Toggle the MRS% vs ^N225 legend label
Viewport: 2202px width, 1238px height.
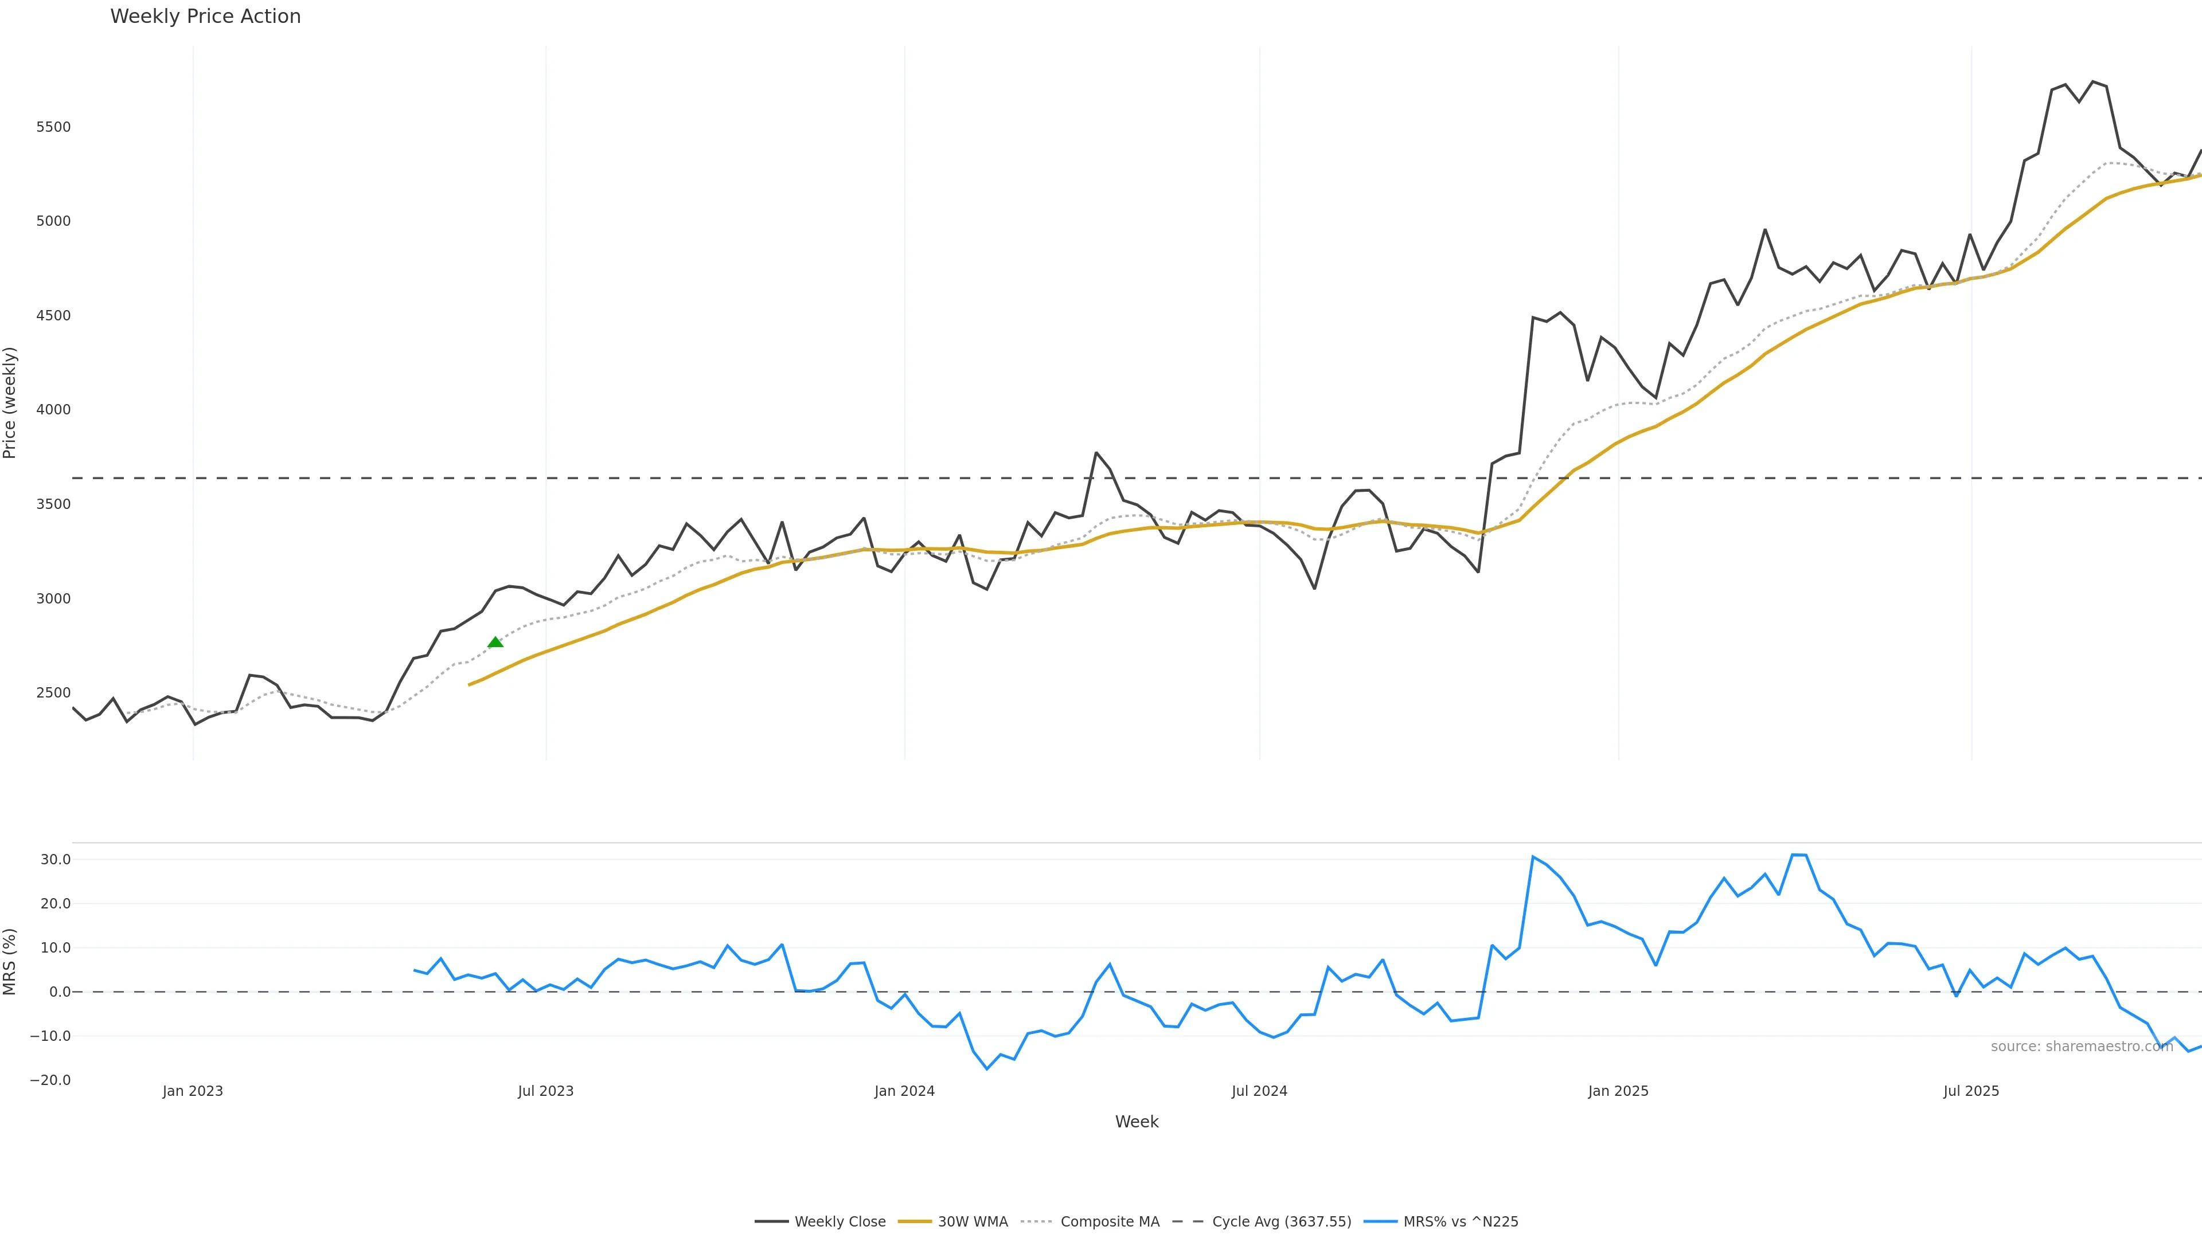point(1461,1222)
